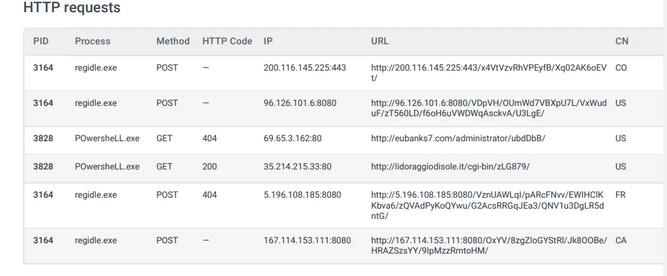
Task: Click the 96.126.101.6:8080 request URL
Action: point(489,108)
